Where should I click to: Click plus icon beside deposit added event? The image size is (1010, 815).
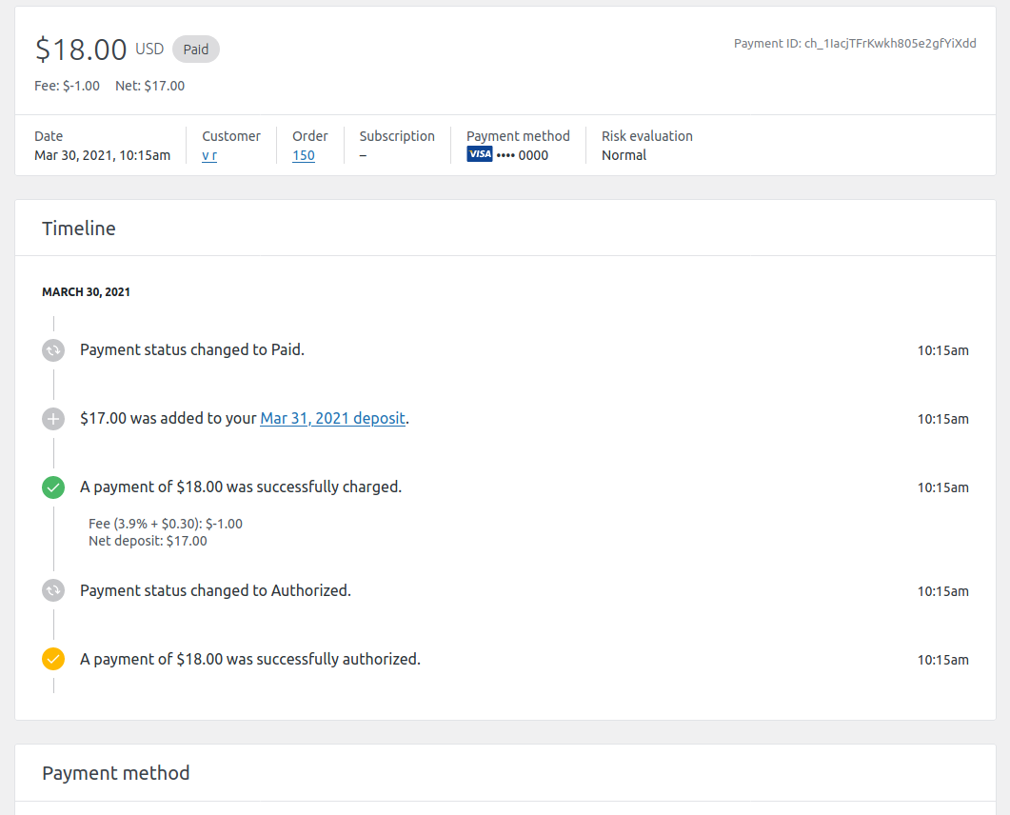pos(53,420)
